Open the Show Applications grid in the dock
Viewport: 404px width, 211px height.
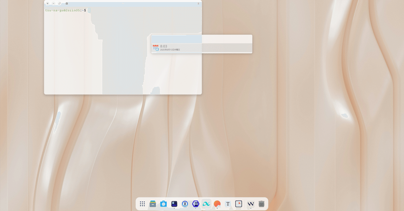[x=142, y=204]
